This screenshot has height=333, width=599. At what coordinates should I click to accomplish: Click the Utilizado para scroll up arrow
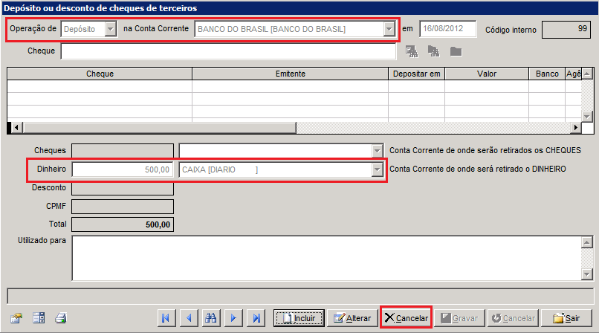pos(587,242)
